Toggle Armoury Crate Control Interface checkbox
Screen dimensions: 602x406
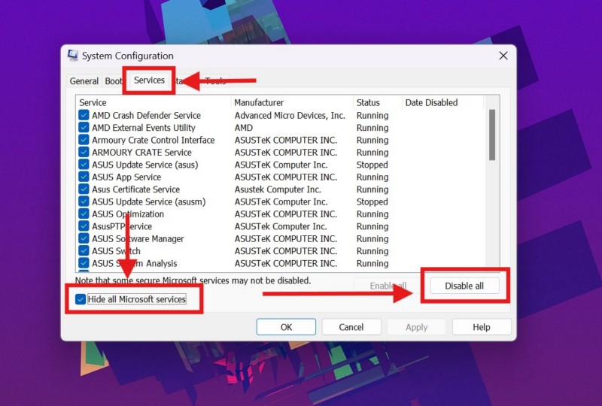coord(84,140)
